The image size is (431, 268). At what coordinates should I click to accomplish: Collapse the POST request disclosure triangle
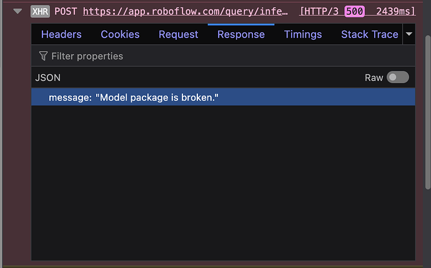(x=17, y=11)
